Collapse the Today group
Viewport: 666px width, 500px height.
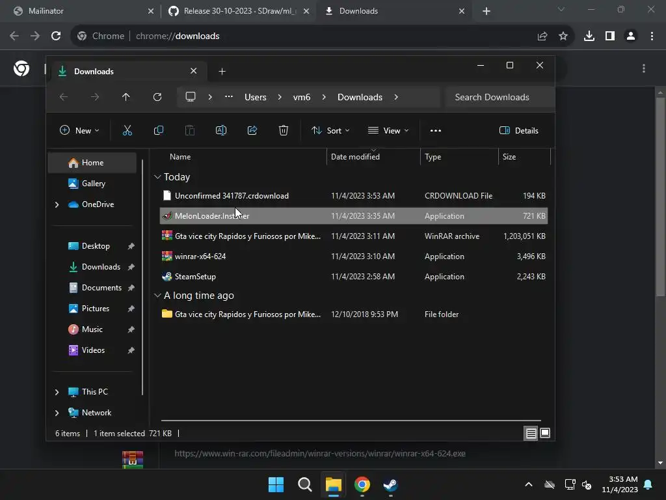click(x=157, y=177)
